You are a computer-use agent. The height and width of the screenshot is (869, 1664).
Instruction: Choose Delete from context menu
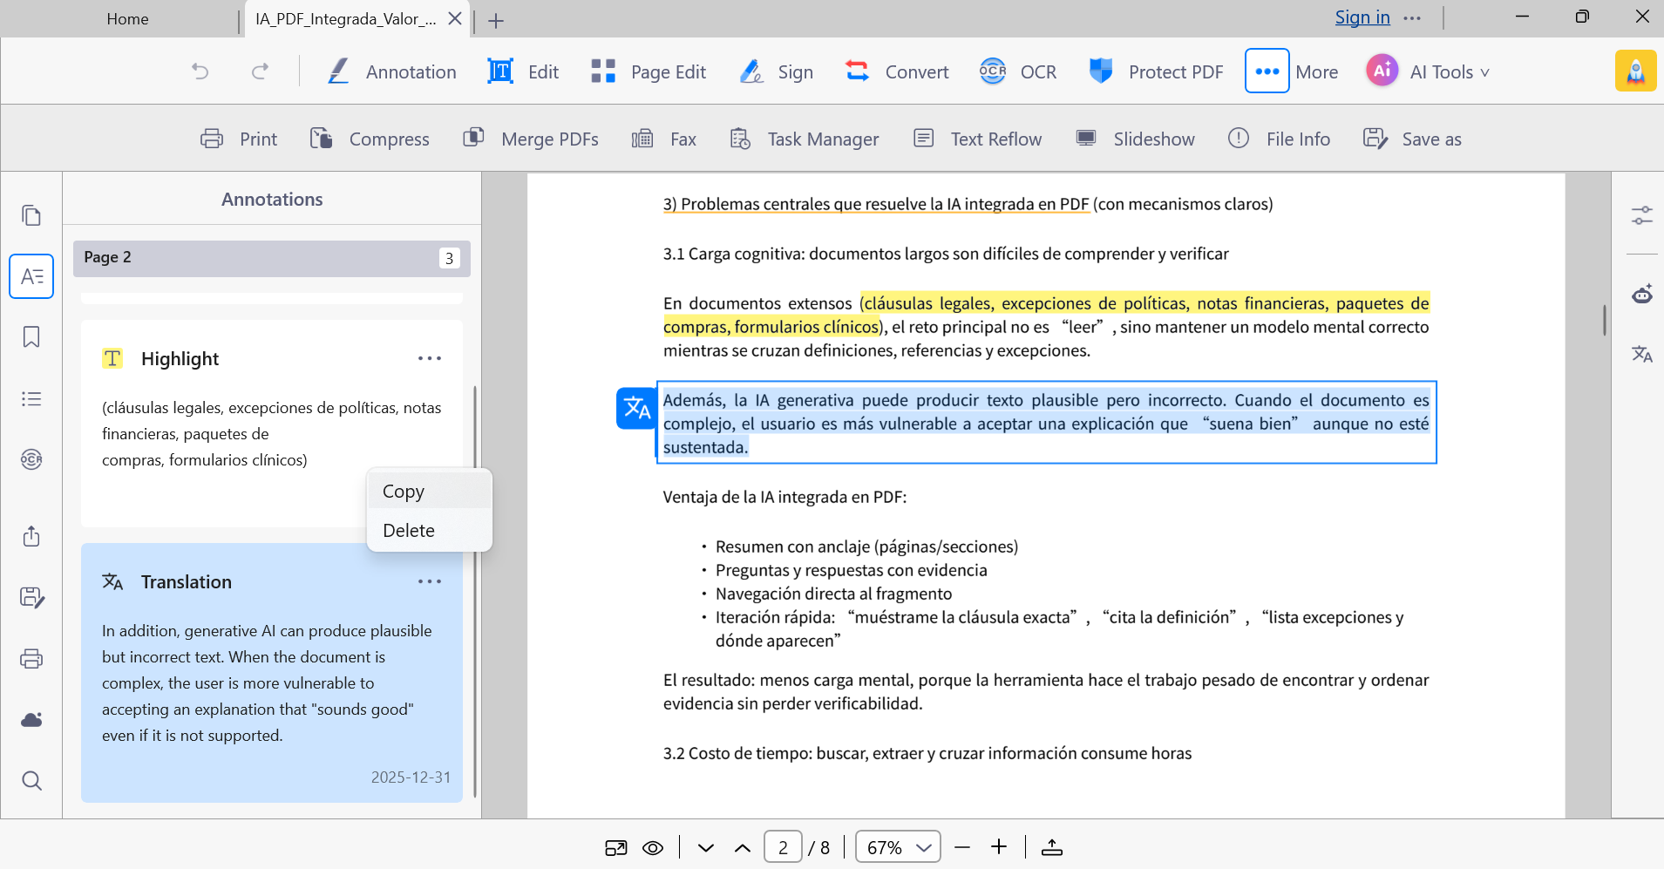click(430, 531)
